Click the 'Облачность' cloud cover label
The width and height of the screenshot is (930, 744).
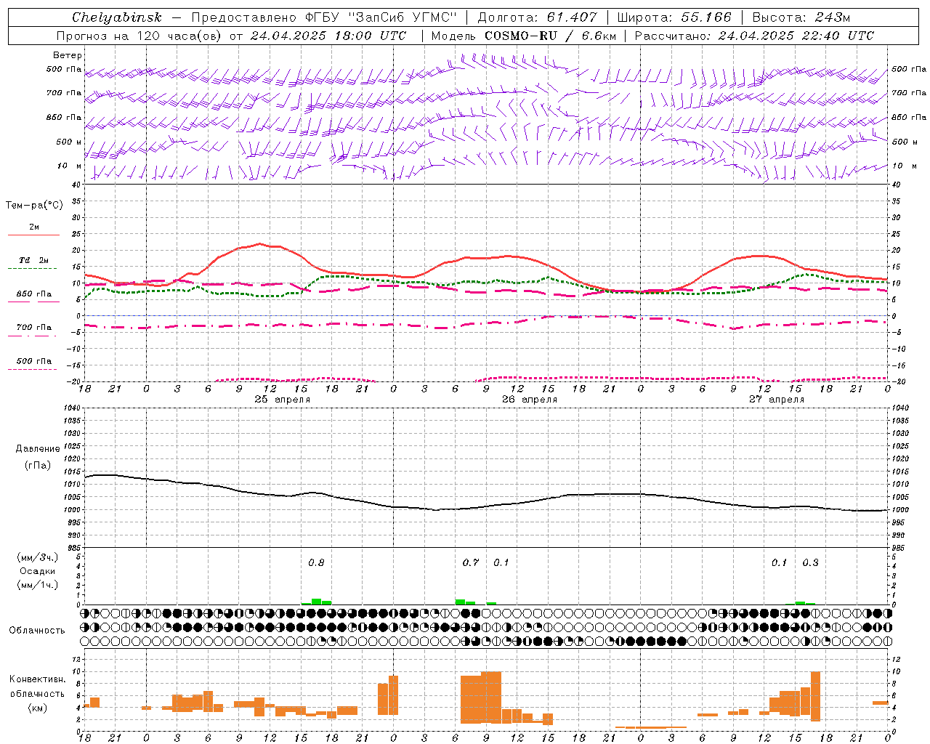click(37, 631)
